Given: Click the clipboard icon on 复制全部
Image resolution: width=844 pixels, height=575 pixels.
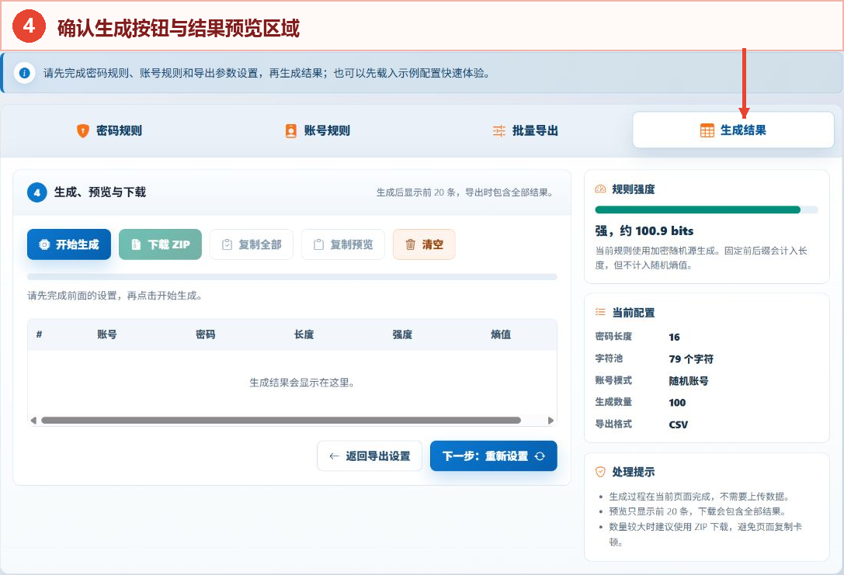Looking at the screenshot, I should point(227,244).
